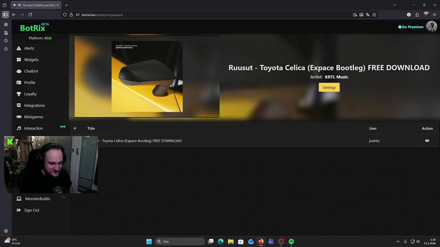Click the taskbar search box Hae
The image size is (440, 247).
pyautogui.click(x=180, y=242)
